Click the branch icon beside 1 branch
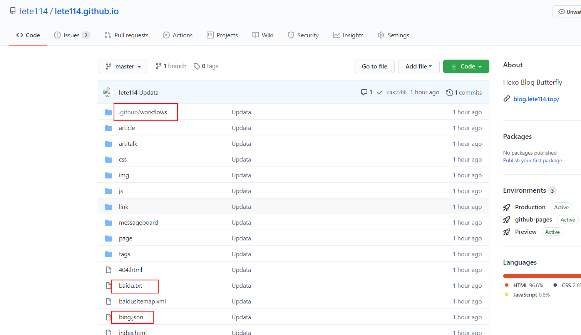Viewport: 581px width, 335px height. pos(158,66)
